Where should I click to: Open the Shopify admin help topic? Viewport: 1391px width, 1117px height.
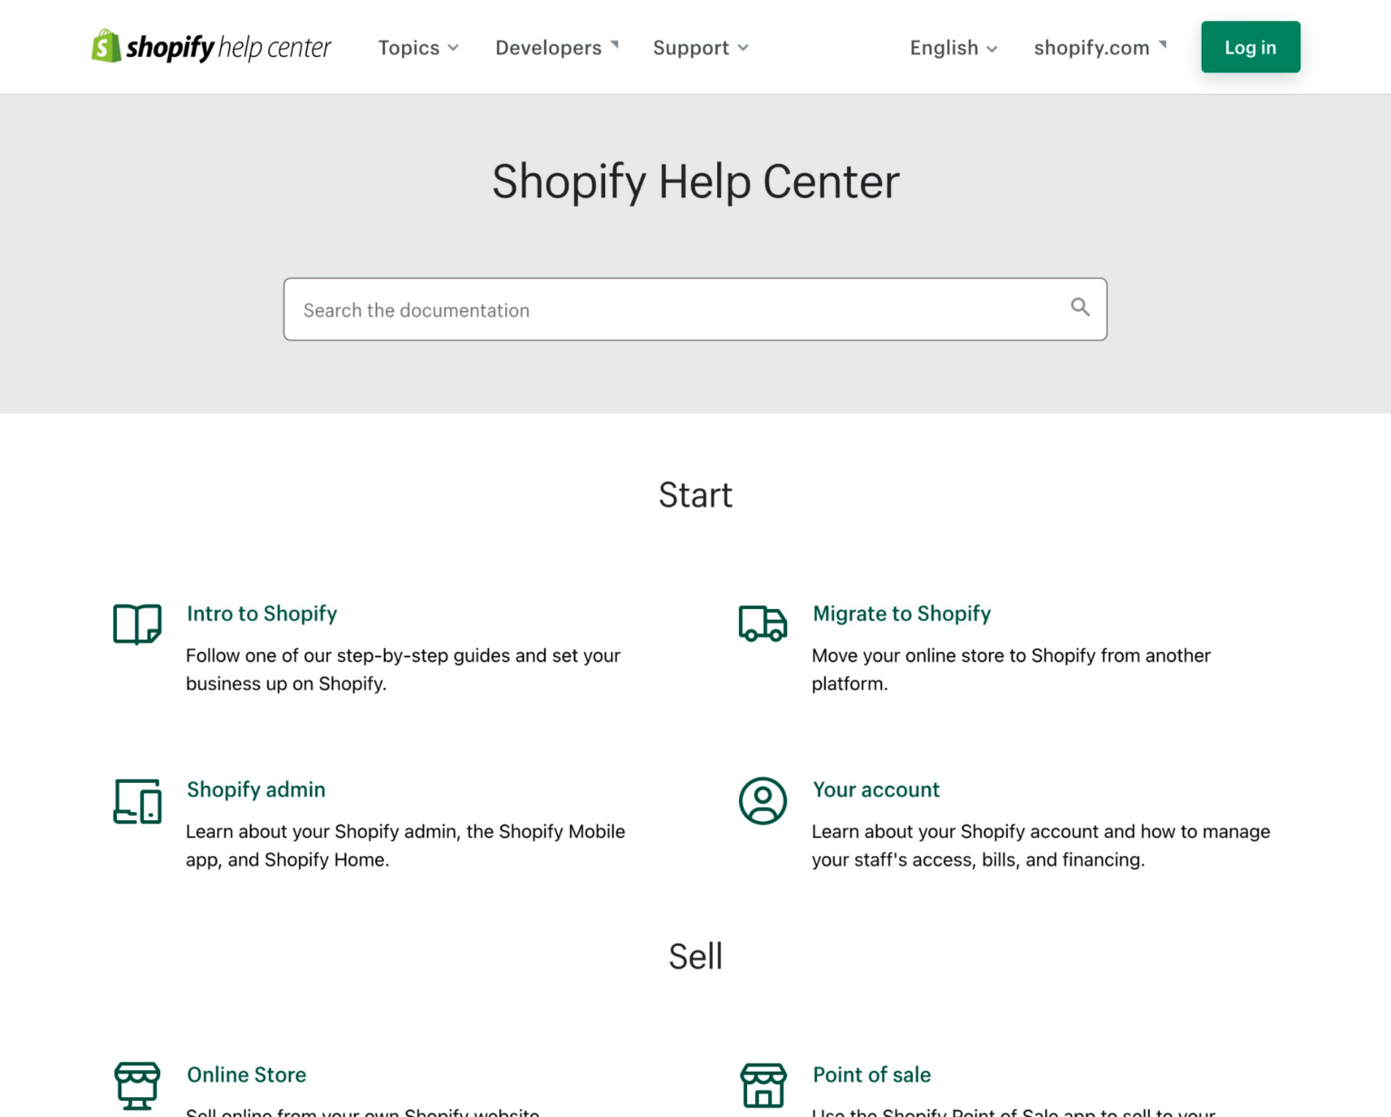[255, 789]
